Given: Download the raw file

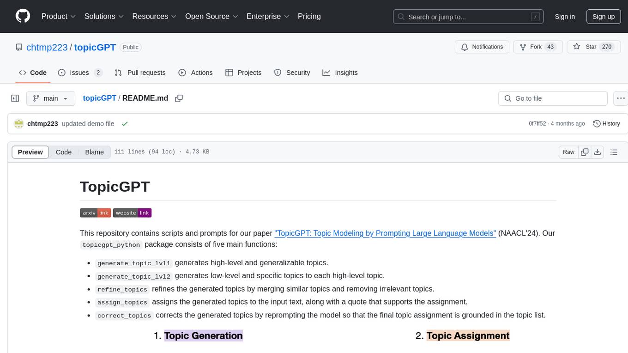Looking at the screenshot, I should [597, 152].
